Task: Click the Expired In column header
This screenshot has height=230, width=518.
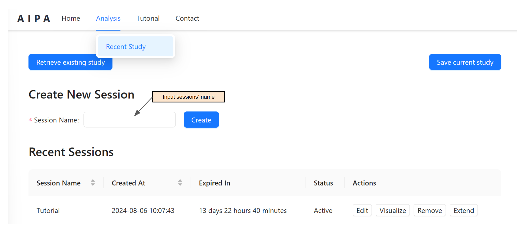Action: [214, 183]
